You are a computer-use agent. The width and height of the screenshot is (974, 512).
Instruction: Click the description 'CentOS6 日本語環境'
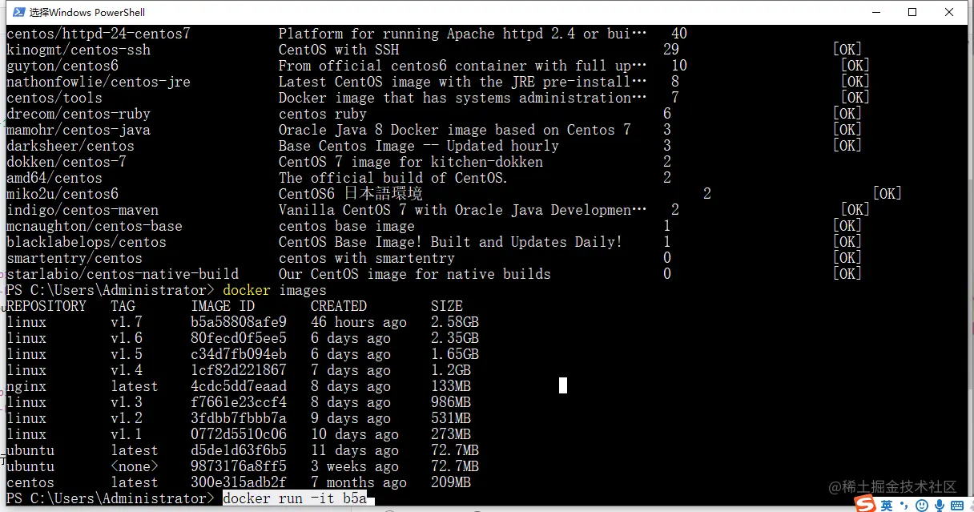point(351,194)
